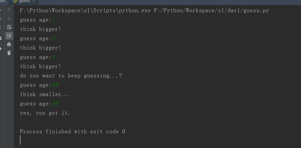The image size is (301, 148).
Task: Click the python.exe interpreter path text
Action: 85,10
